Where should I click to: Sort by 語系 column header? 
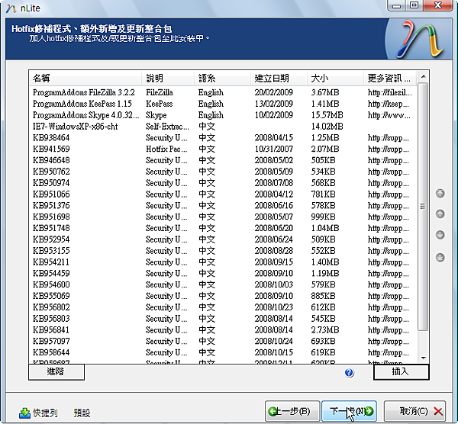coord(222,79)
